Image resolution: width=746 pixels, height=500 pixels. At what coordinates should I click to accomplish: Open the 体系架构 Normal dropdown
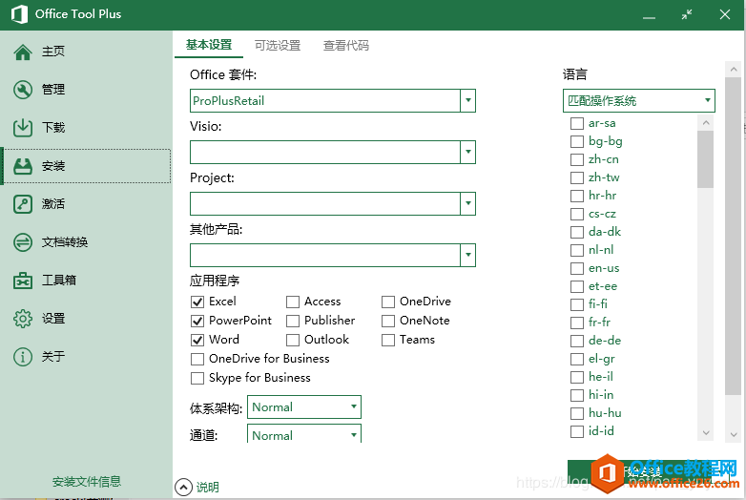(304, 406)
